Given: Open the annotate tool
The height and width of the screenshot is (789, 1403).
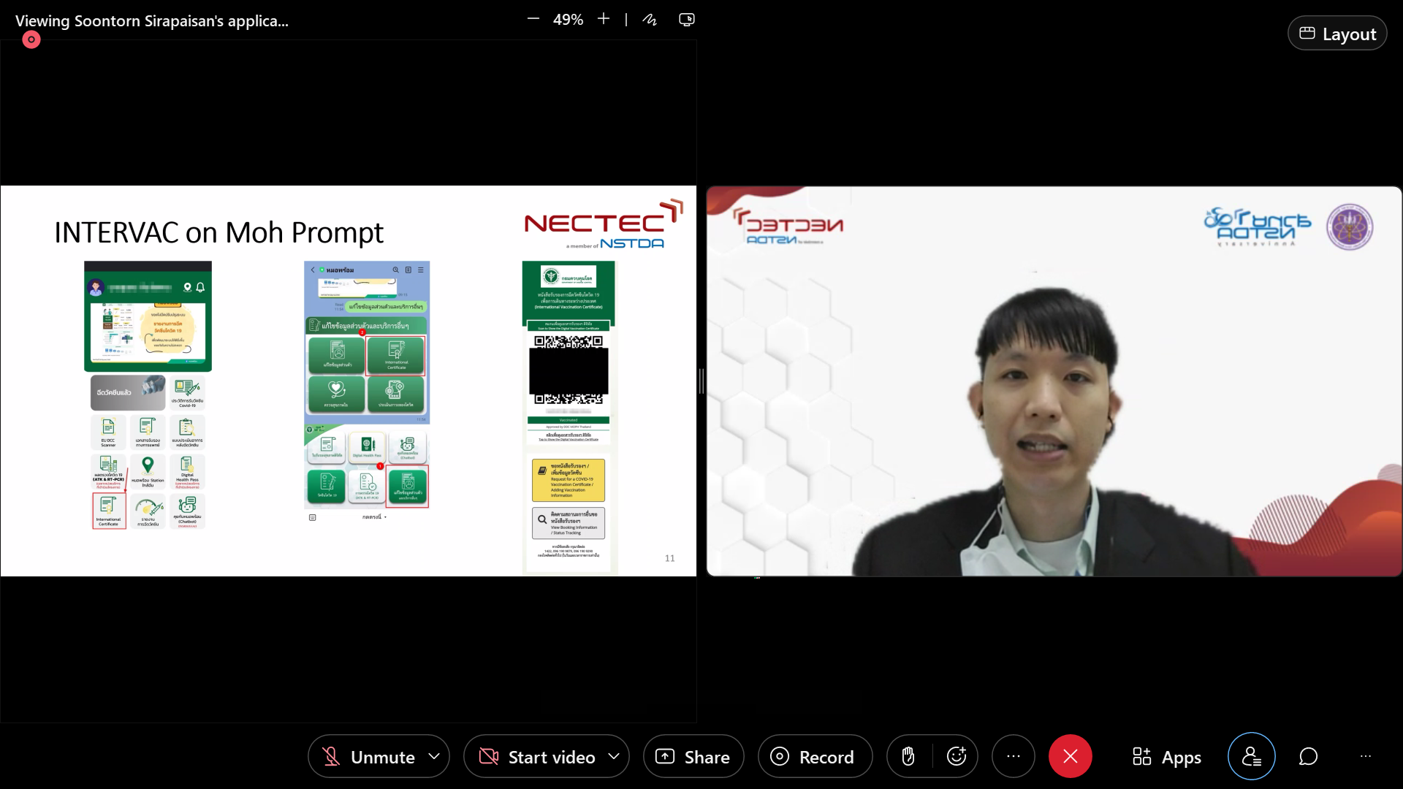Looking at the screenshot, I should [x=650, y=20].
